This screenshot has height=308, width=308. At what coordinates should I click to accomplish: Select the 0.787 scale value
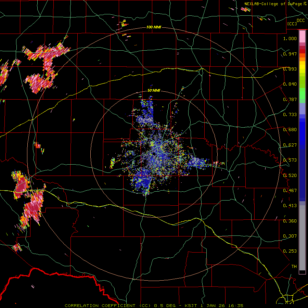290,99
